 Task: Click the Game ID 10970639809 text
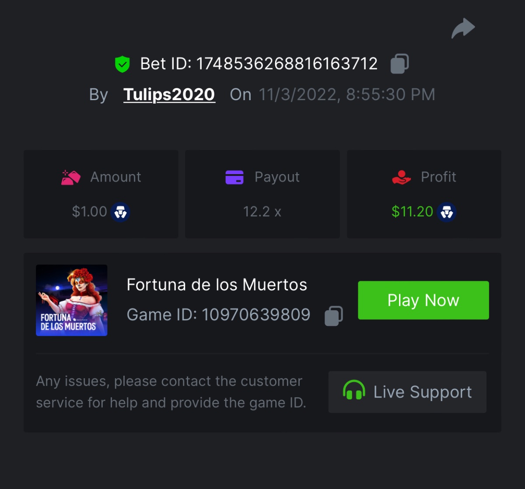click(x=255, y=314)
